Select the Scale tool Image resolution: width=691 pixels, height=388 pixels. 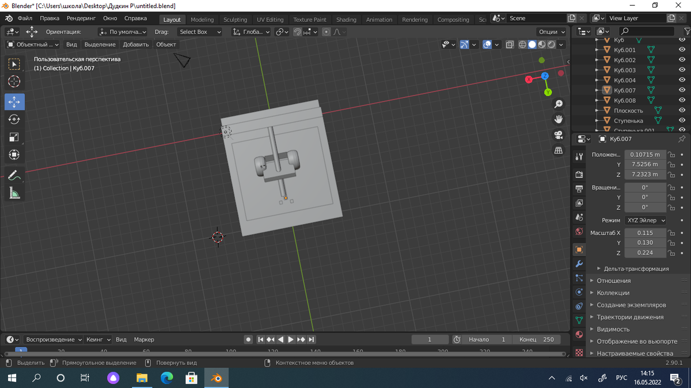pos(14,137)
